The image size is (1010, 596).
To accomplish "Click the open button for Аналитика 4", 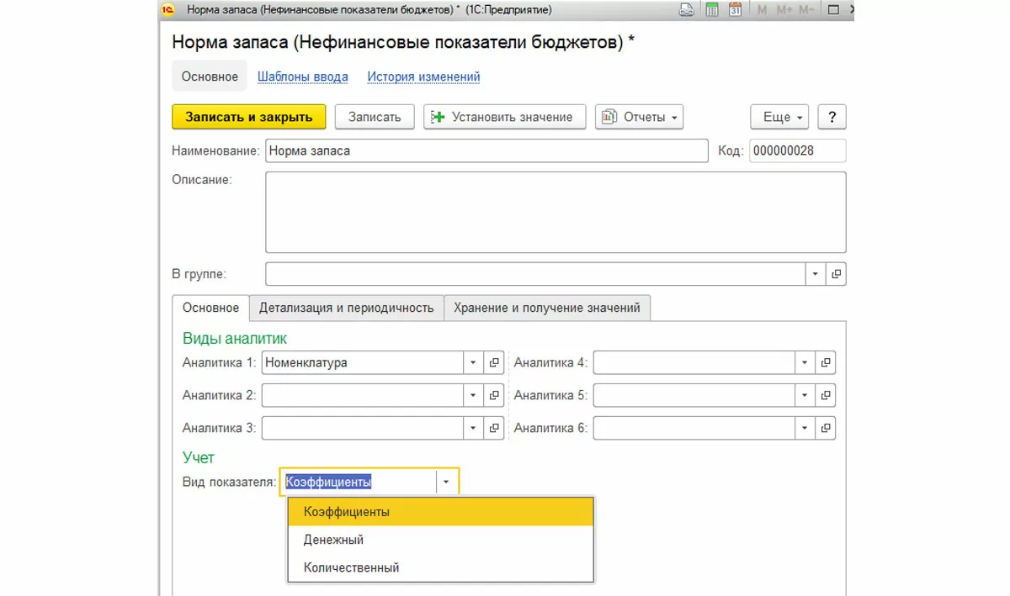I will pyautogui.click(x=827, y=363).
